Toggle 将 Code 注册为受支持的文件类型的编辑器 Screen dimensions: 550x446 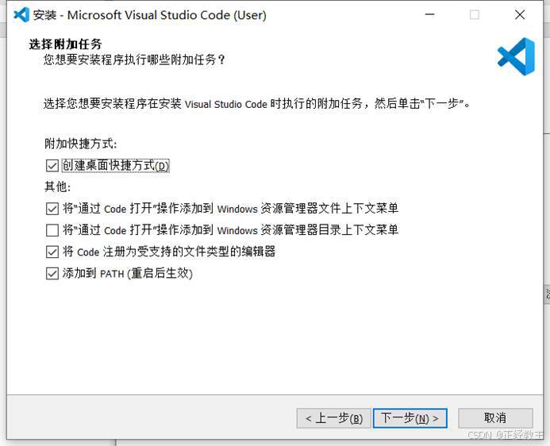point(52,252)
